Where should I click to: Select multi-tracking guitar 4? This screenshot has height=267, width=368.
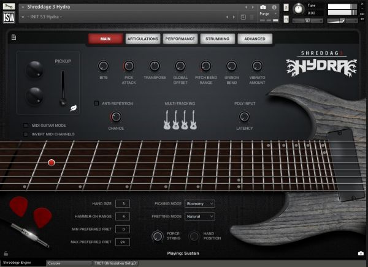pos(193,120)
